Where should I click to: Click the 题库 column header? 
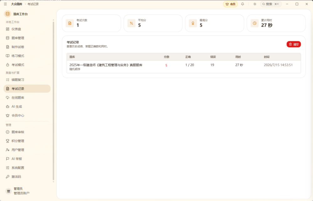(x=72, y=57)
